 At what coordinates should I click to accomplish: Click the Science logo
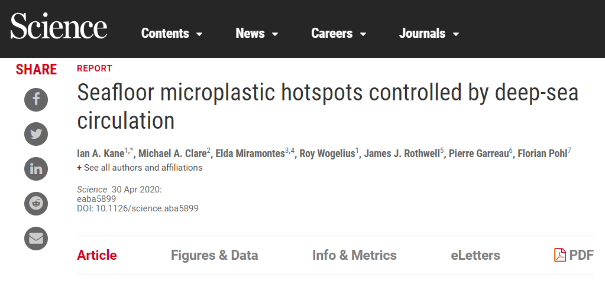(59, 28)
